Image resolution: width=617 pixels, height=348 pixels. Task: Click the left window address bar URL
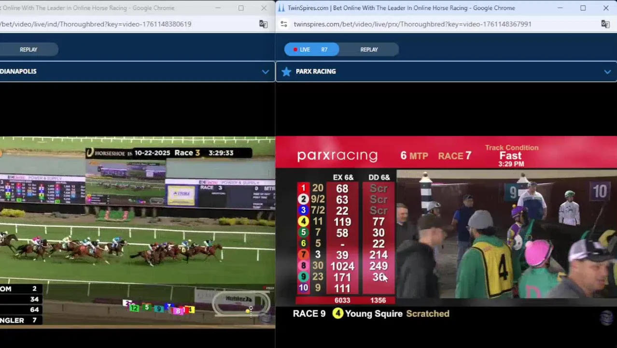click(x=96, y=24)
